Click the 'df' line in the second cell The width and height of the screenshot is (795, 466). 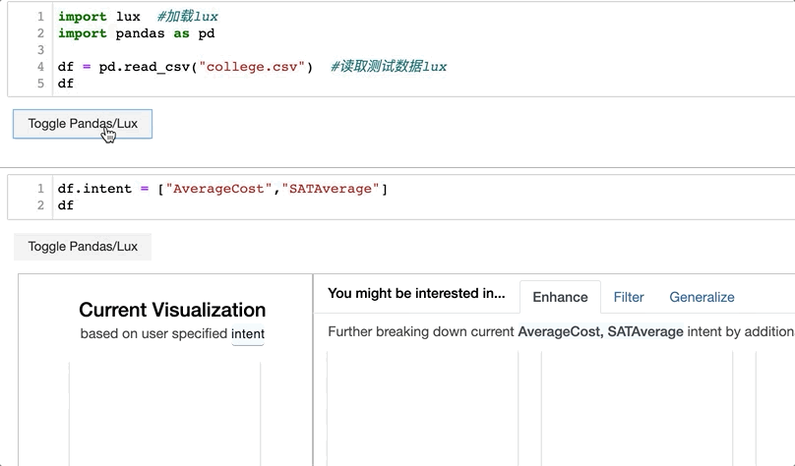point(66,205)
